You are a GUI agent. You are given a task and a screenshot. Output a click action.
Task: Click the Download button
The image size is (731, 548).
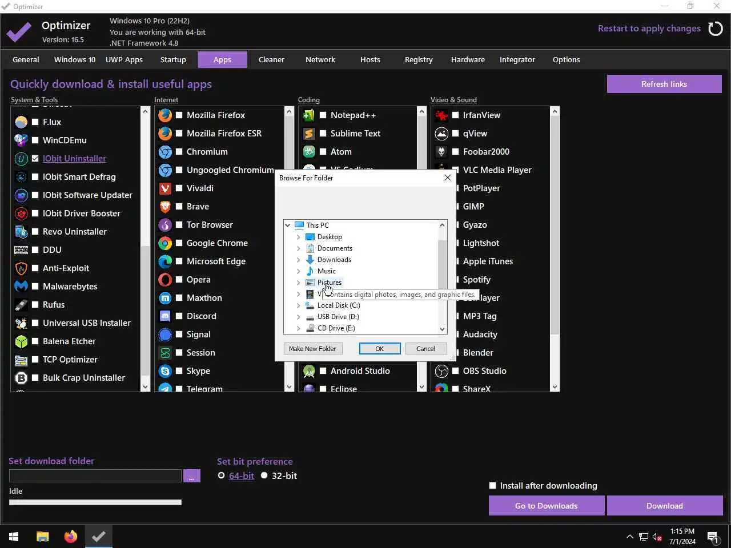click(665, 506)
